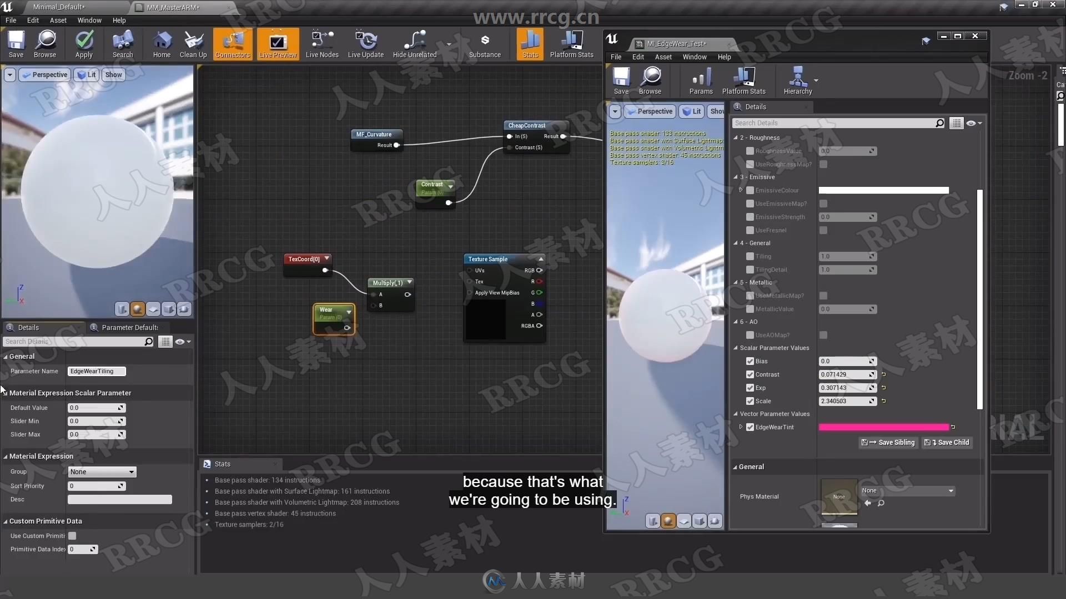Click the Hide Unrelated icon
Viewport: 1066px width, 599px height.
coord(414,45)
